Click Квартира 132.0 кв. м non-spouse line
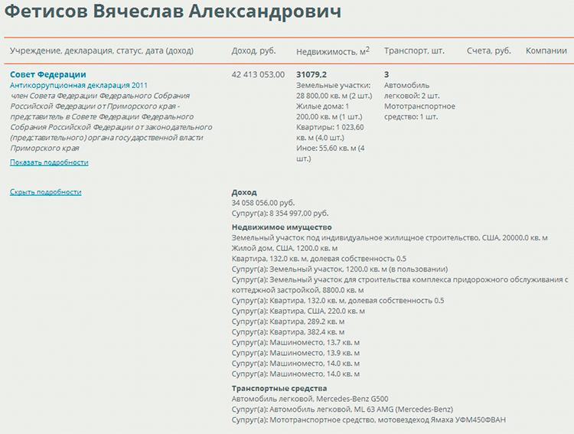574x434 pixels. 319,259
